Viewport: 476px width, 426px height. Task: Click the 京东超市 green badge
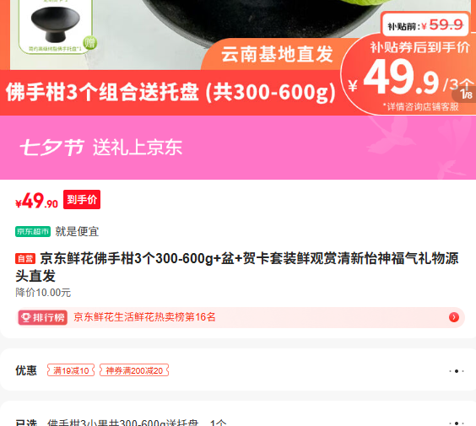click(33, 231)
